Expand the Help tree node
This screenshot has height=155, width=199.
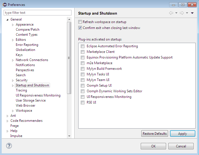8,131
